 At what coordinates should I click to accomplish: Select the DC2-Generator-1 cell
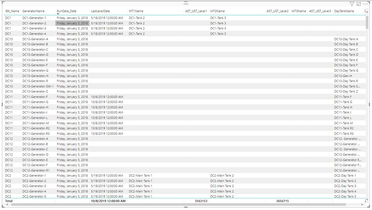pos(34,175)
